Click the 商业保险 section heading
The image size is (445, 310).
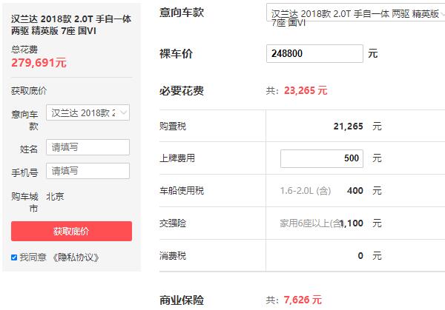coord(182,300)
